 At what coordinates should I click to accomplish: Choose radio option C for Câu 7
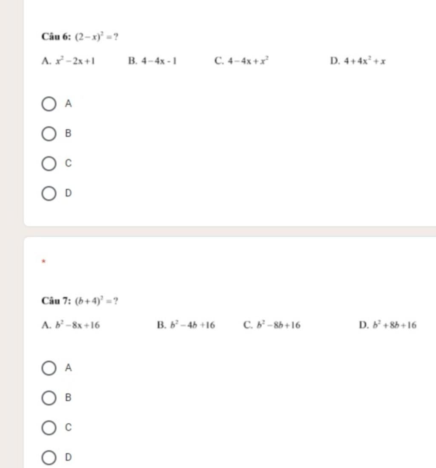[49, 428]
